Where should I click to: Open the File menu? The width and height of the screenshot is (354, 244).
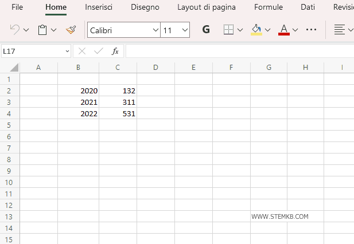click(17, 7)
